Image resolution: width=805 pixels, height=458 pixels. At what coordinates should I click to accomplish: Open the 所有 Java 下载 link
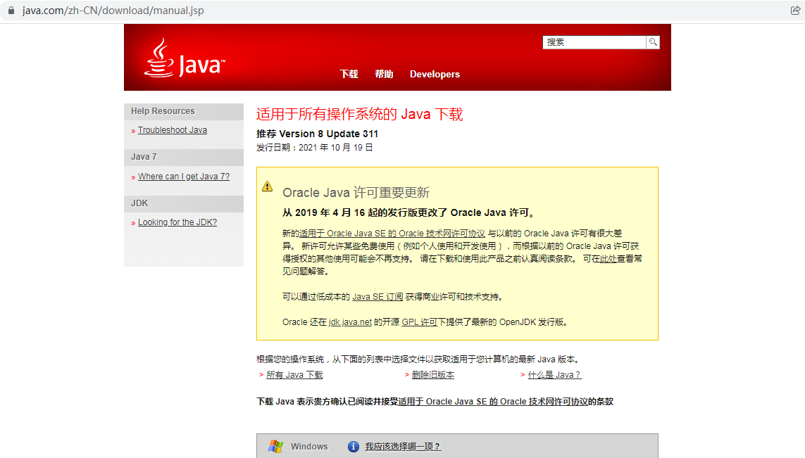coord(294,375)
